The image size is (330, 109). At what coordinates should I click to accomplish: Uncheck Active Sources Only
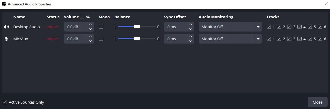[5, 102]
